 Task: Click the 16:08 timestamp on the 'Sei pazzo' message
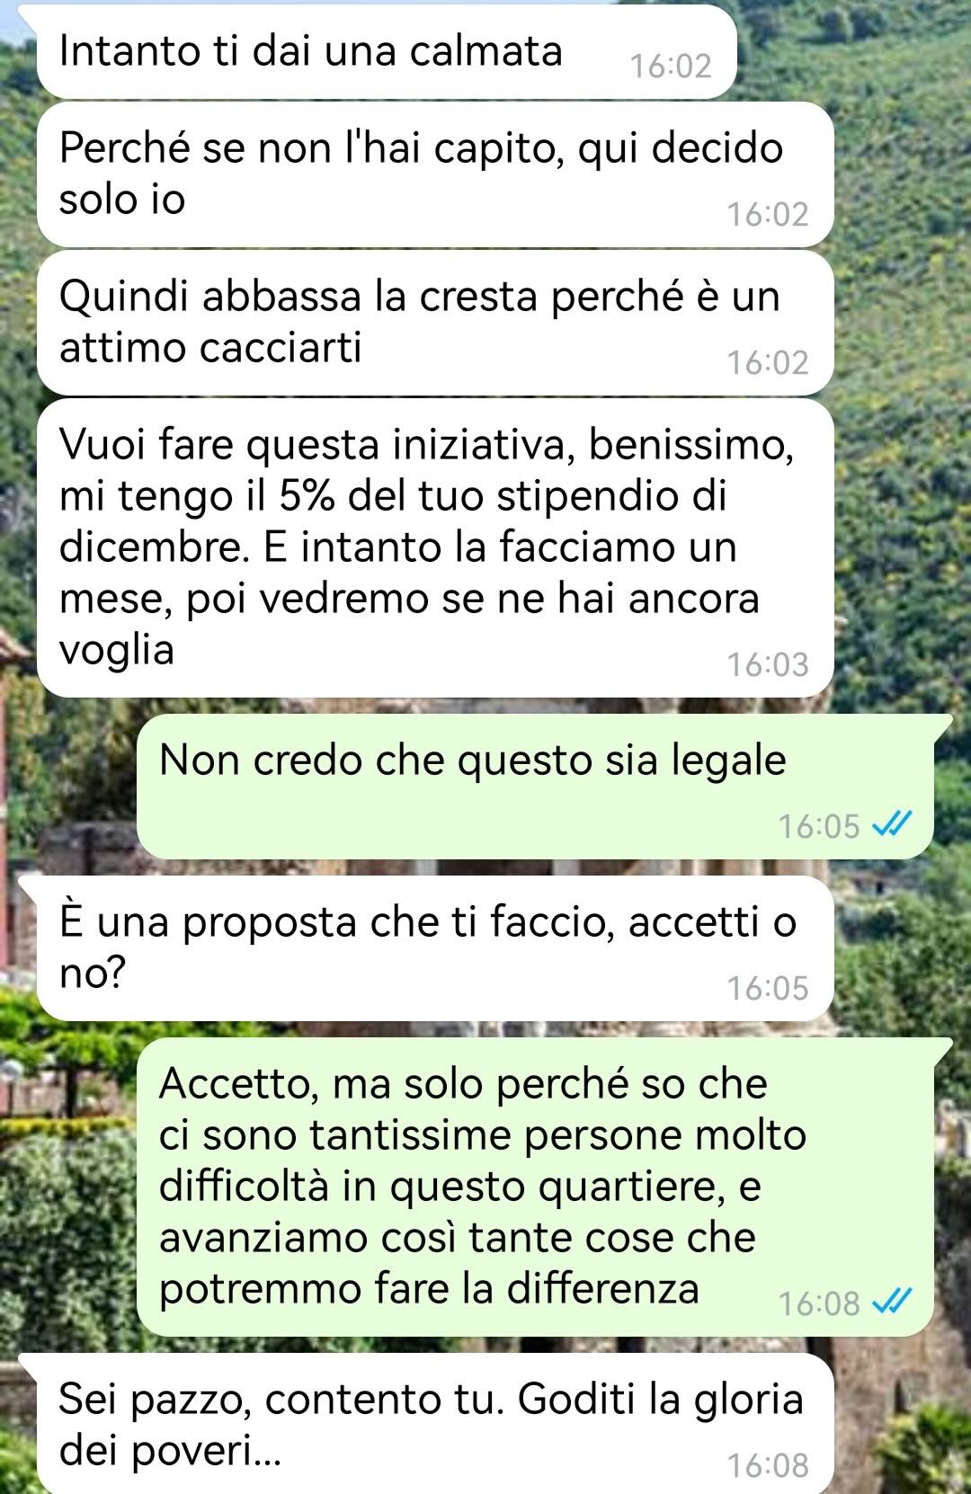pos(768,1465)
